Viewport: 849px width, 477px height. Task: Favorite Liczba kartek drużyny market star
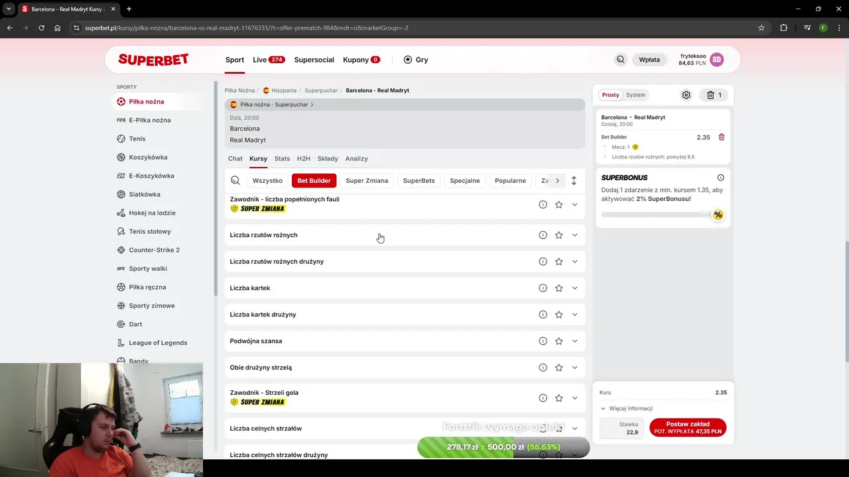558,315
